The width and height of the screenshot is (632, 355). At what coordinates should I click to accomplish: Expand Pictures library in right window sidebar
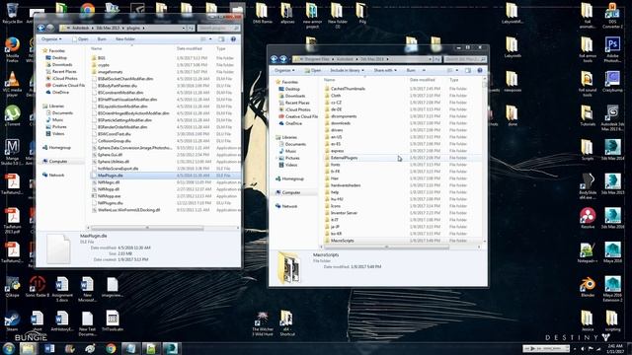(277, 158)
